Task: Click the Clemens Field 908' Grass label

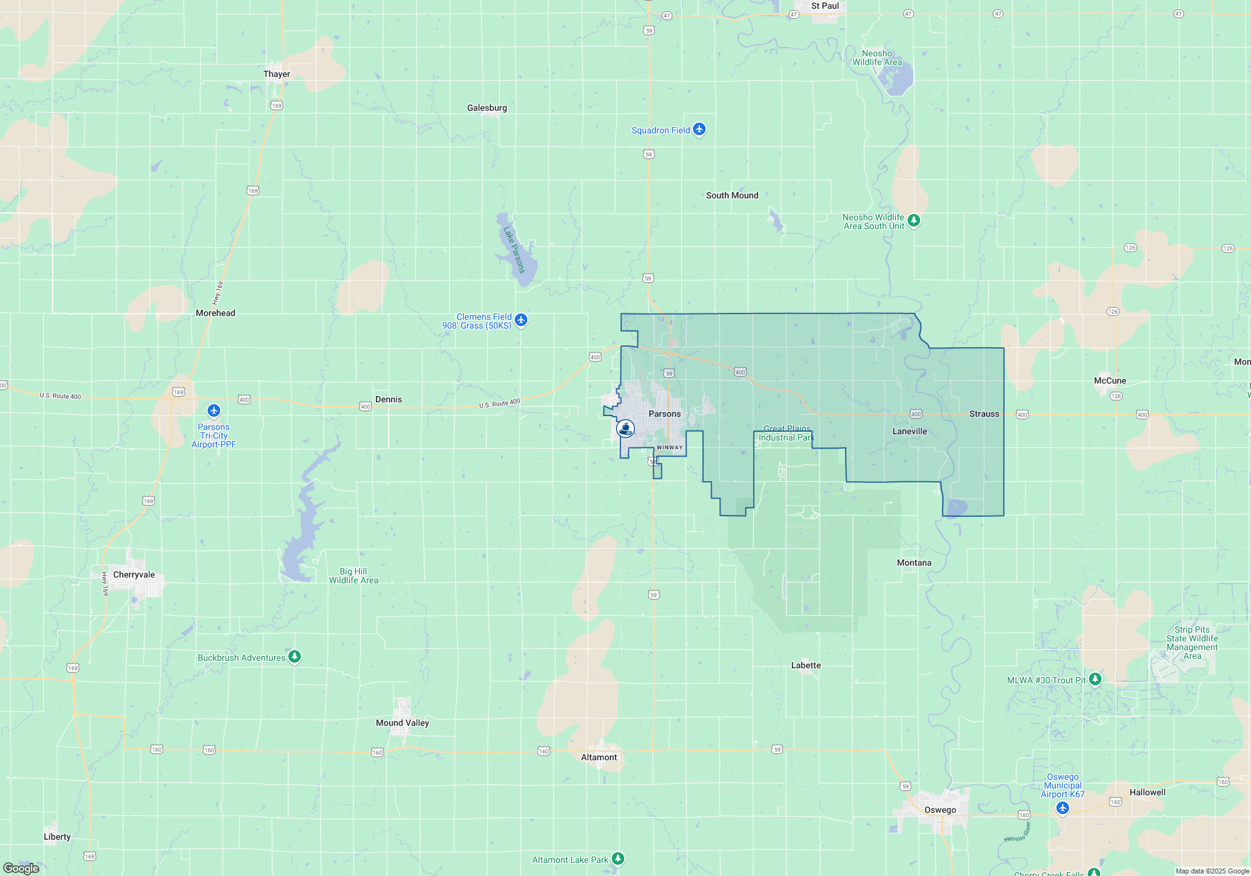Action: tap(477, 322)
